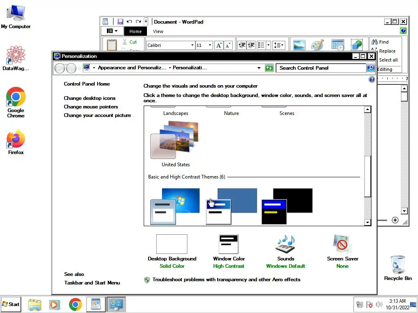Click Insert Picture icon in WordPad

[x=299, y=45]
